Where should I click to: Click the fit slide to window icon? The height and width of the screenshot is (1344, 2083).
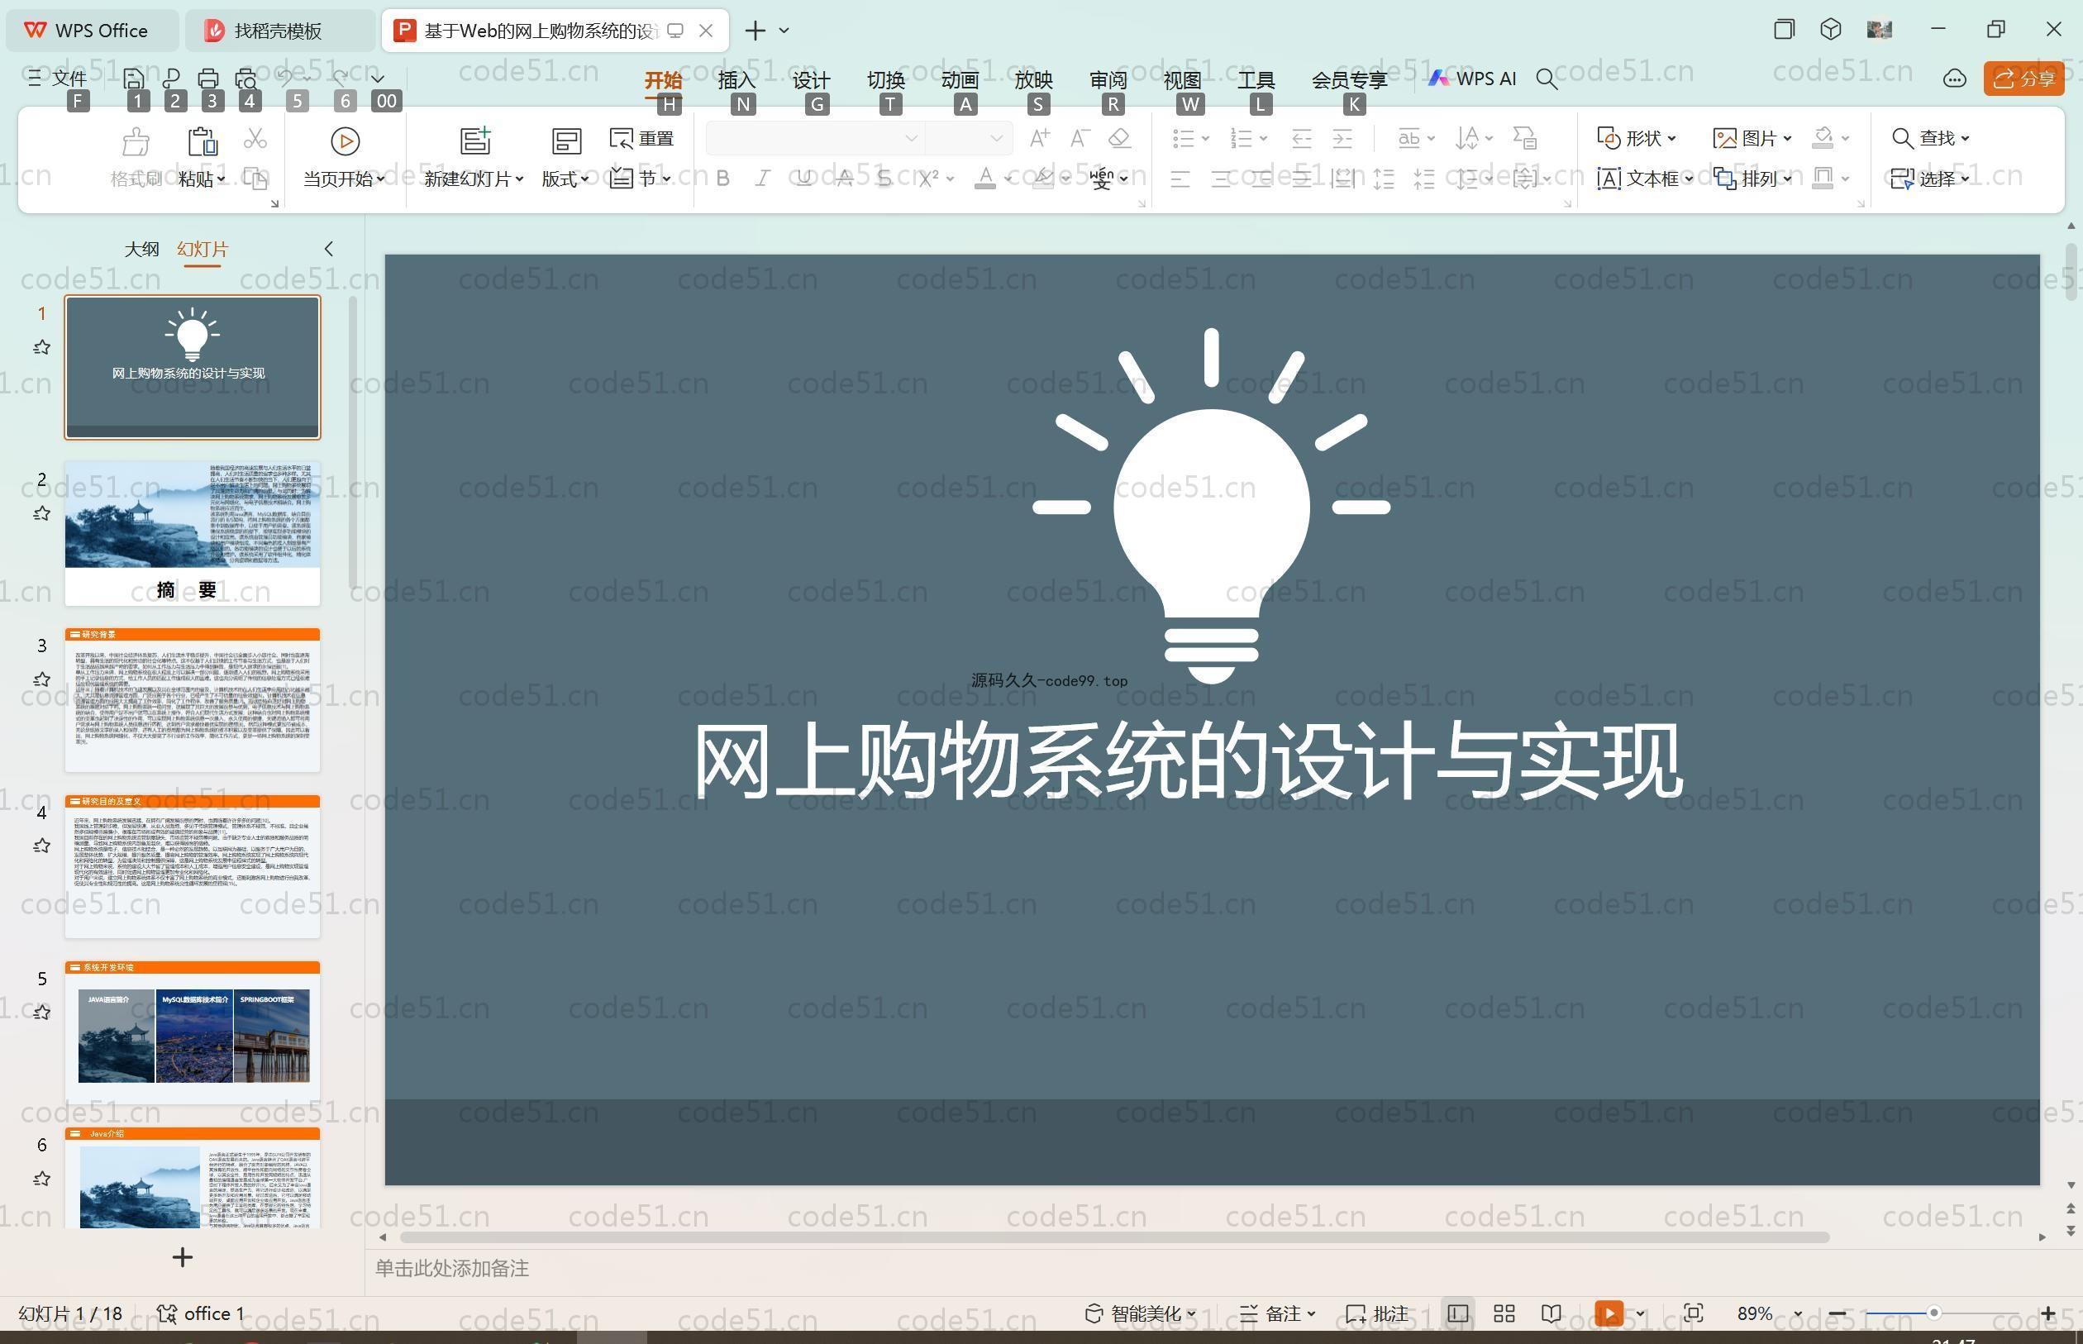(x=1693, y=1314)
